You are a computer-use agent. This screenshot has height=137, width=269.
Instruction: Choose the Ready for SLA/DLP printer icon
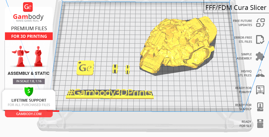coord(260,107)
